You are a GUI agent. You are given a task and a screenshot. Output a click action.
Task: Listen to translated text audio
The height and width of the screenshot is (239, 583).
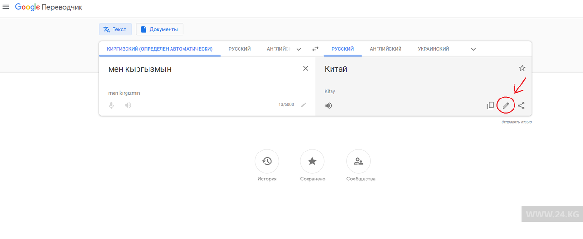point(329,106)
